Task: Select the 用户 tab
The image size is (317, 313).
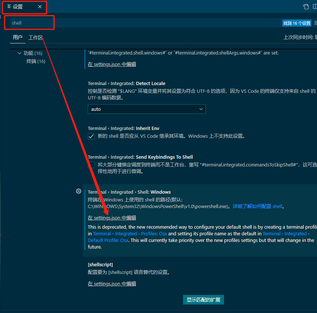Action: (x=17, y=37)
